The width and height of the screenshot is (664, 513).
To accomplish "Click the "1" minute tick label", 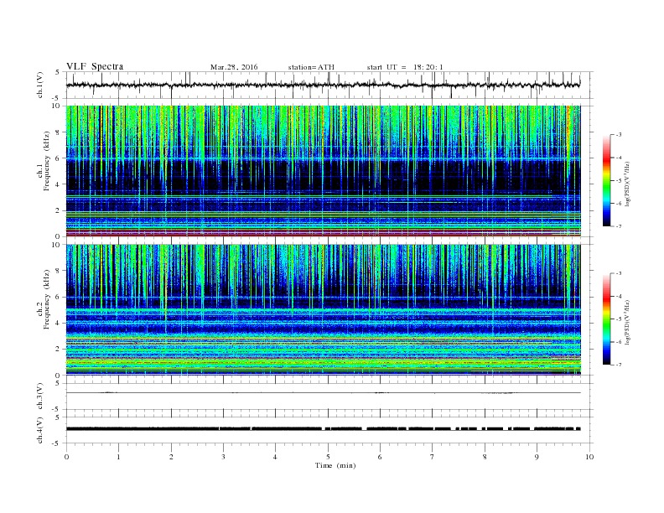I will tap(119, 457).
